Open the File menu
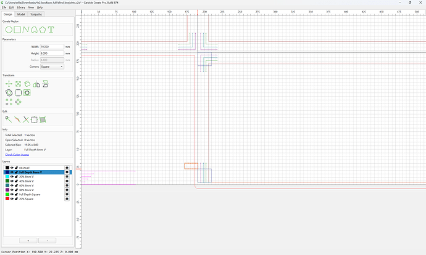 tap(4, 7)
